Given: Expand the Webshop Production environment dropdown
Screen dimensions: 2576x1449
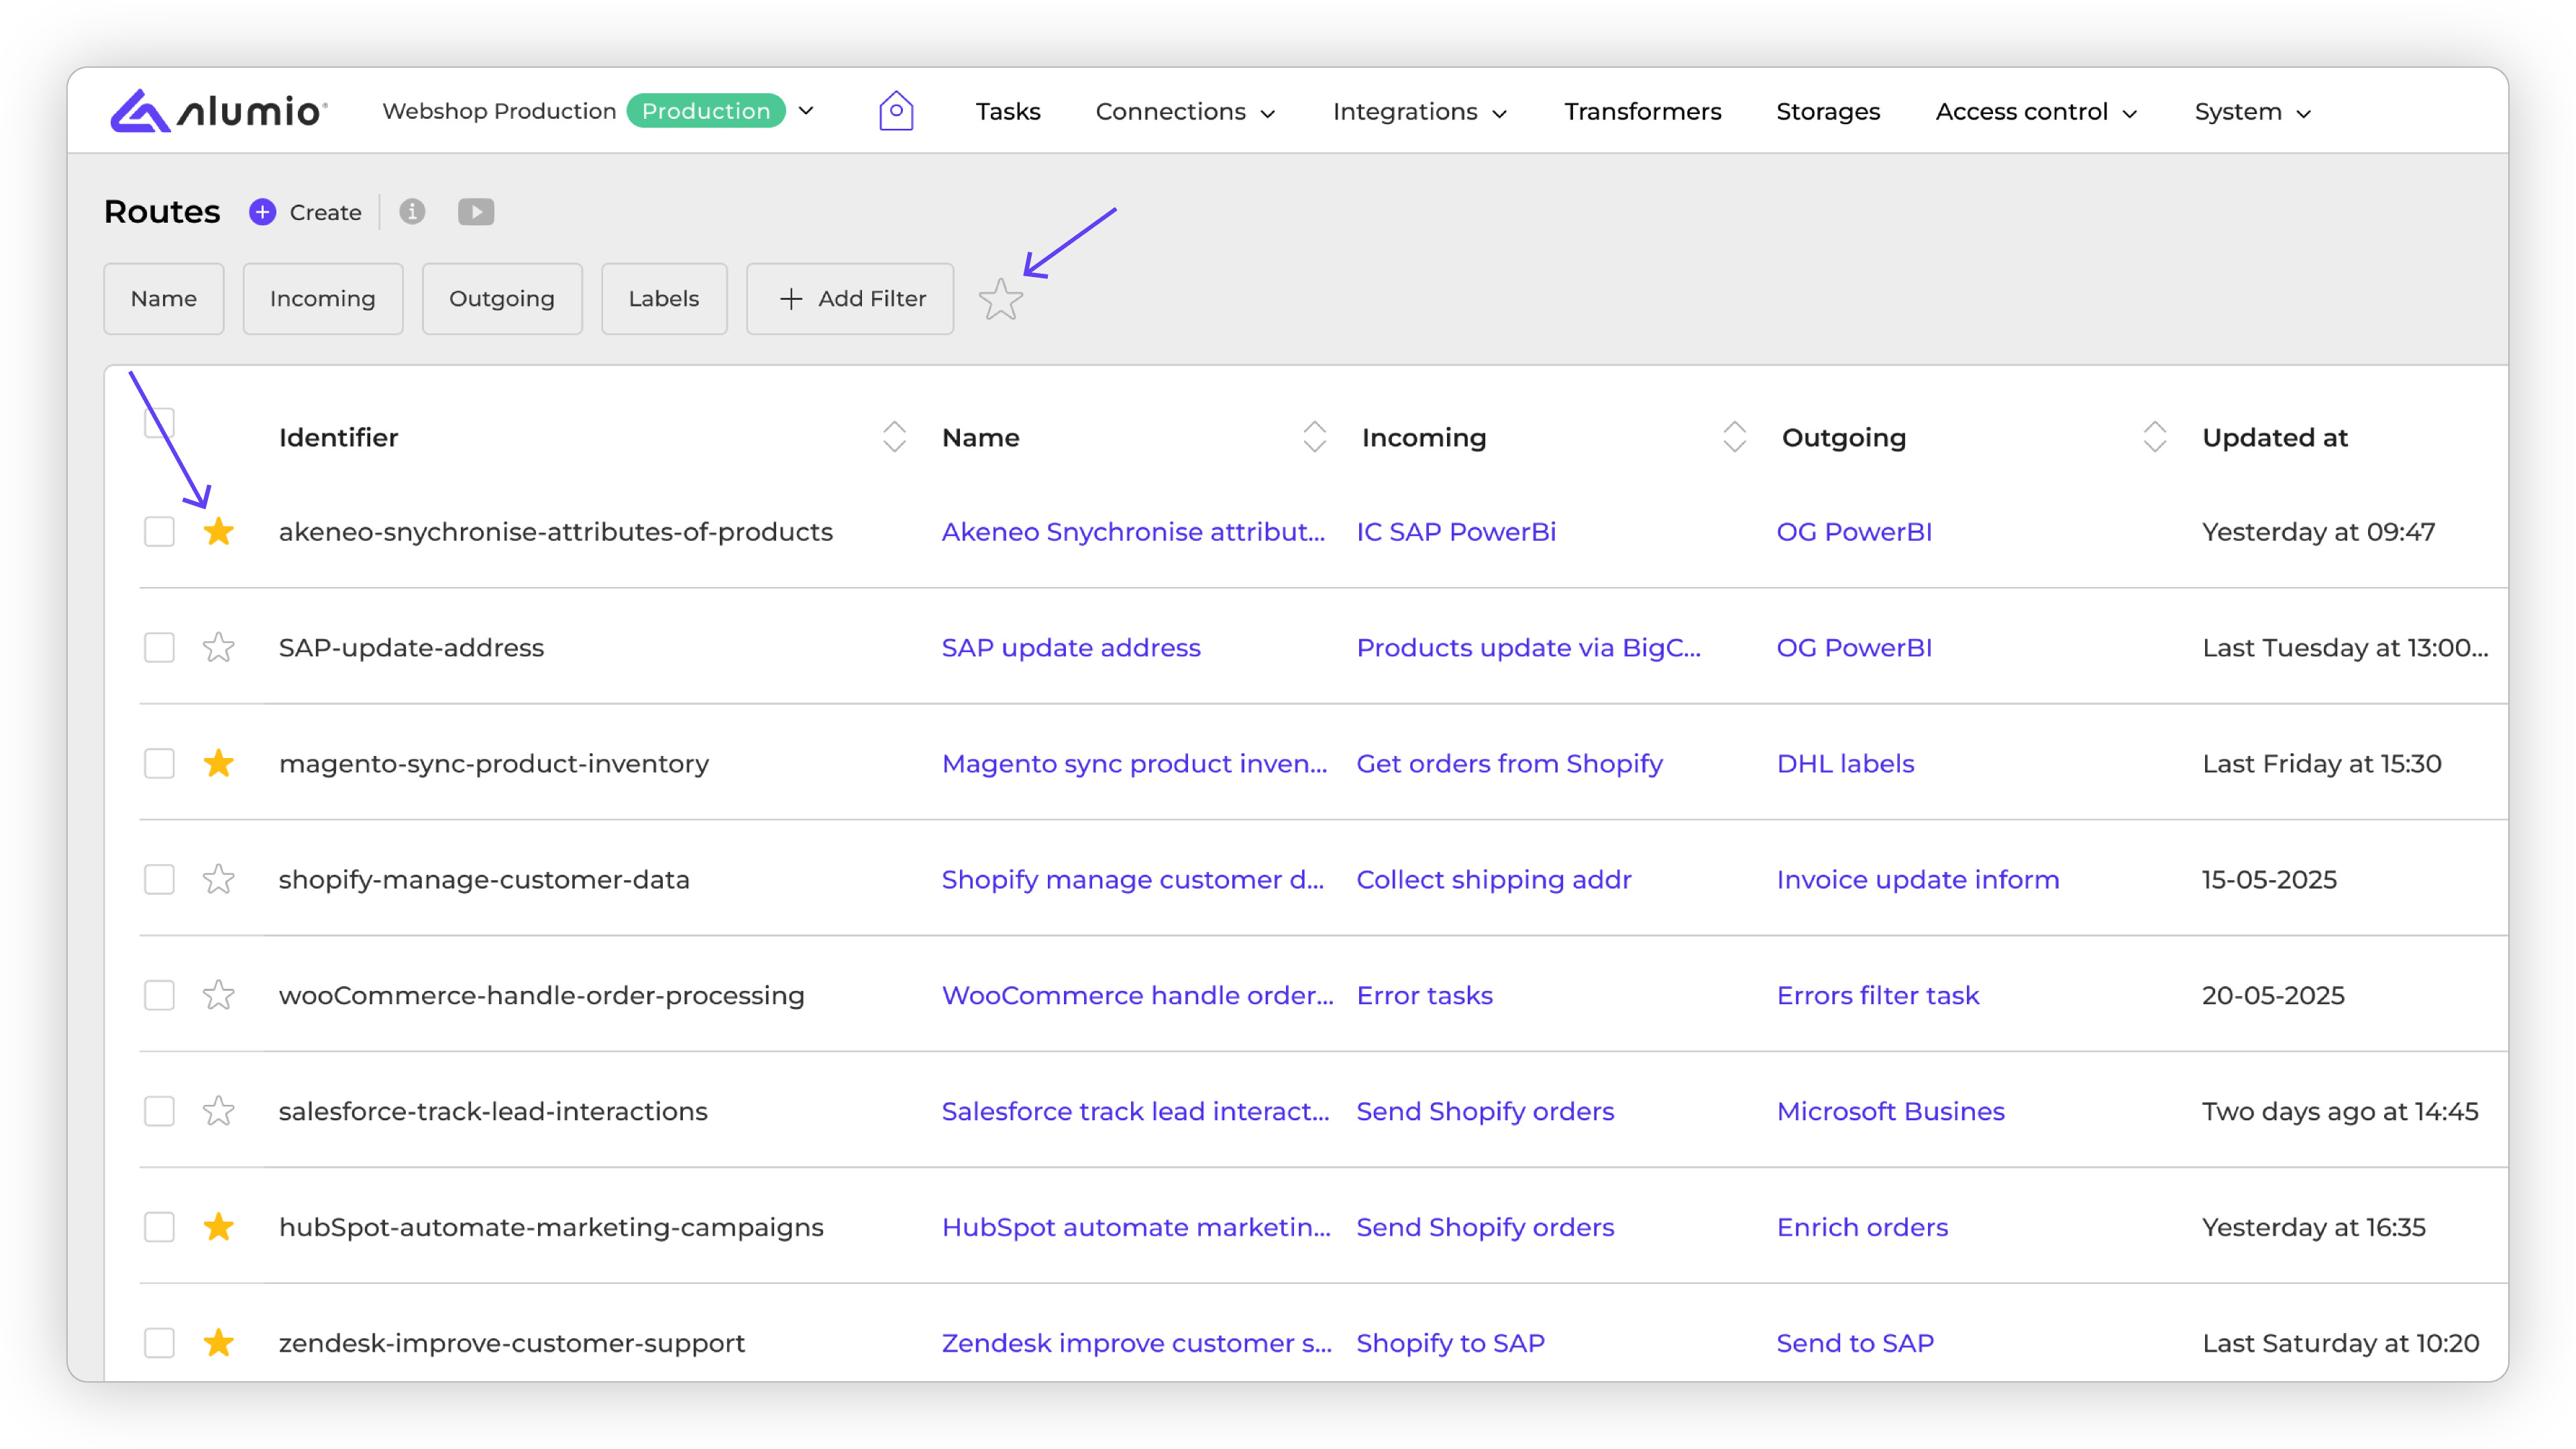Looking at the screenshot, I should click(x=806, y=111).
